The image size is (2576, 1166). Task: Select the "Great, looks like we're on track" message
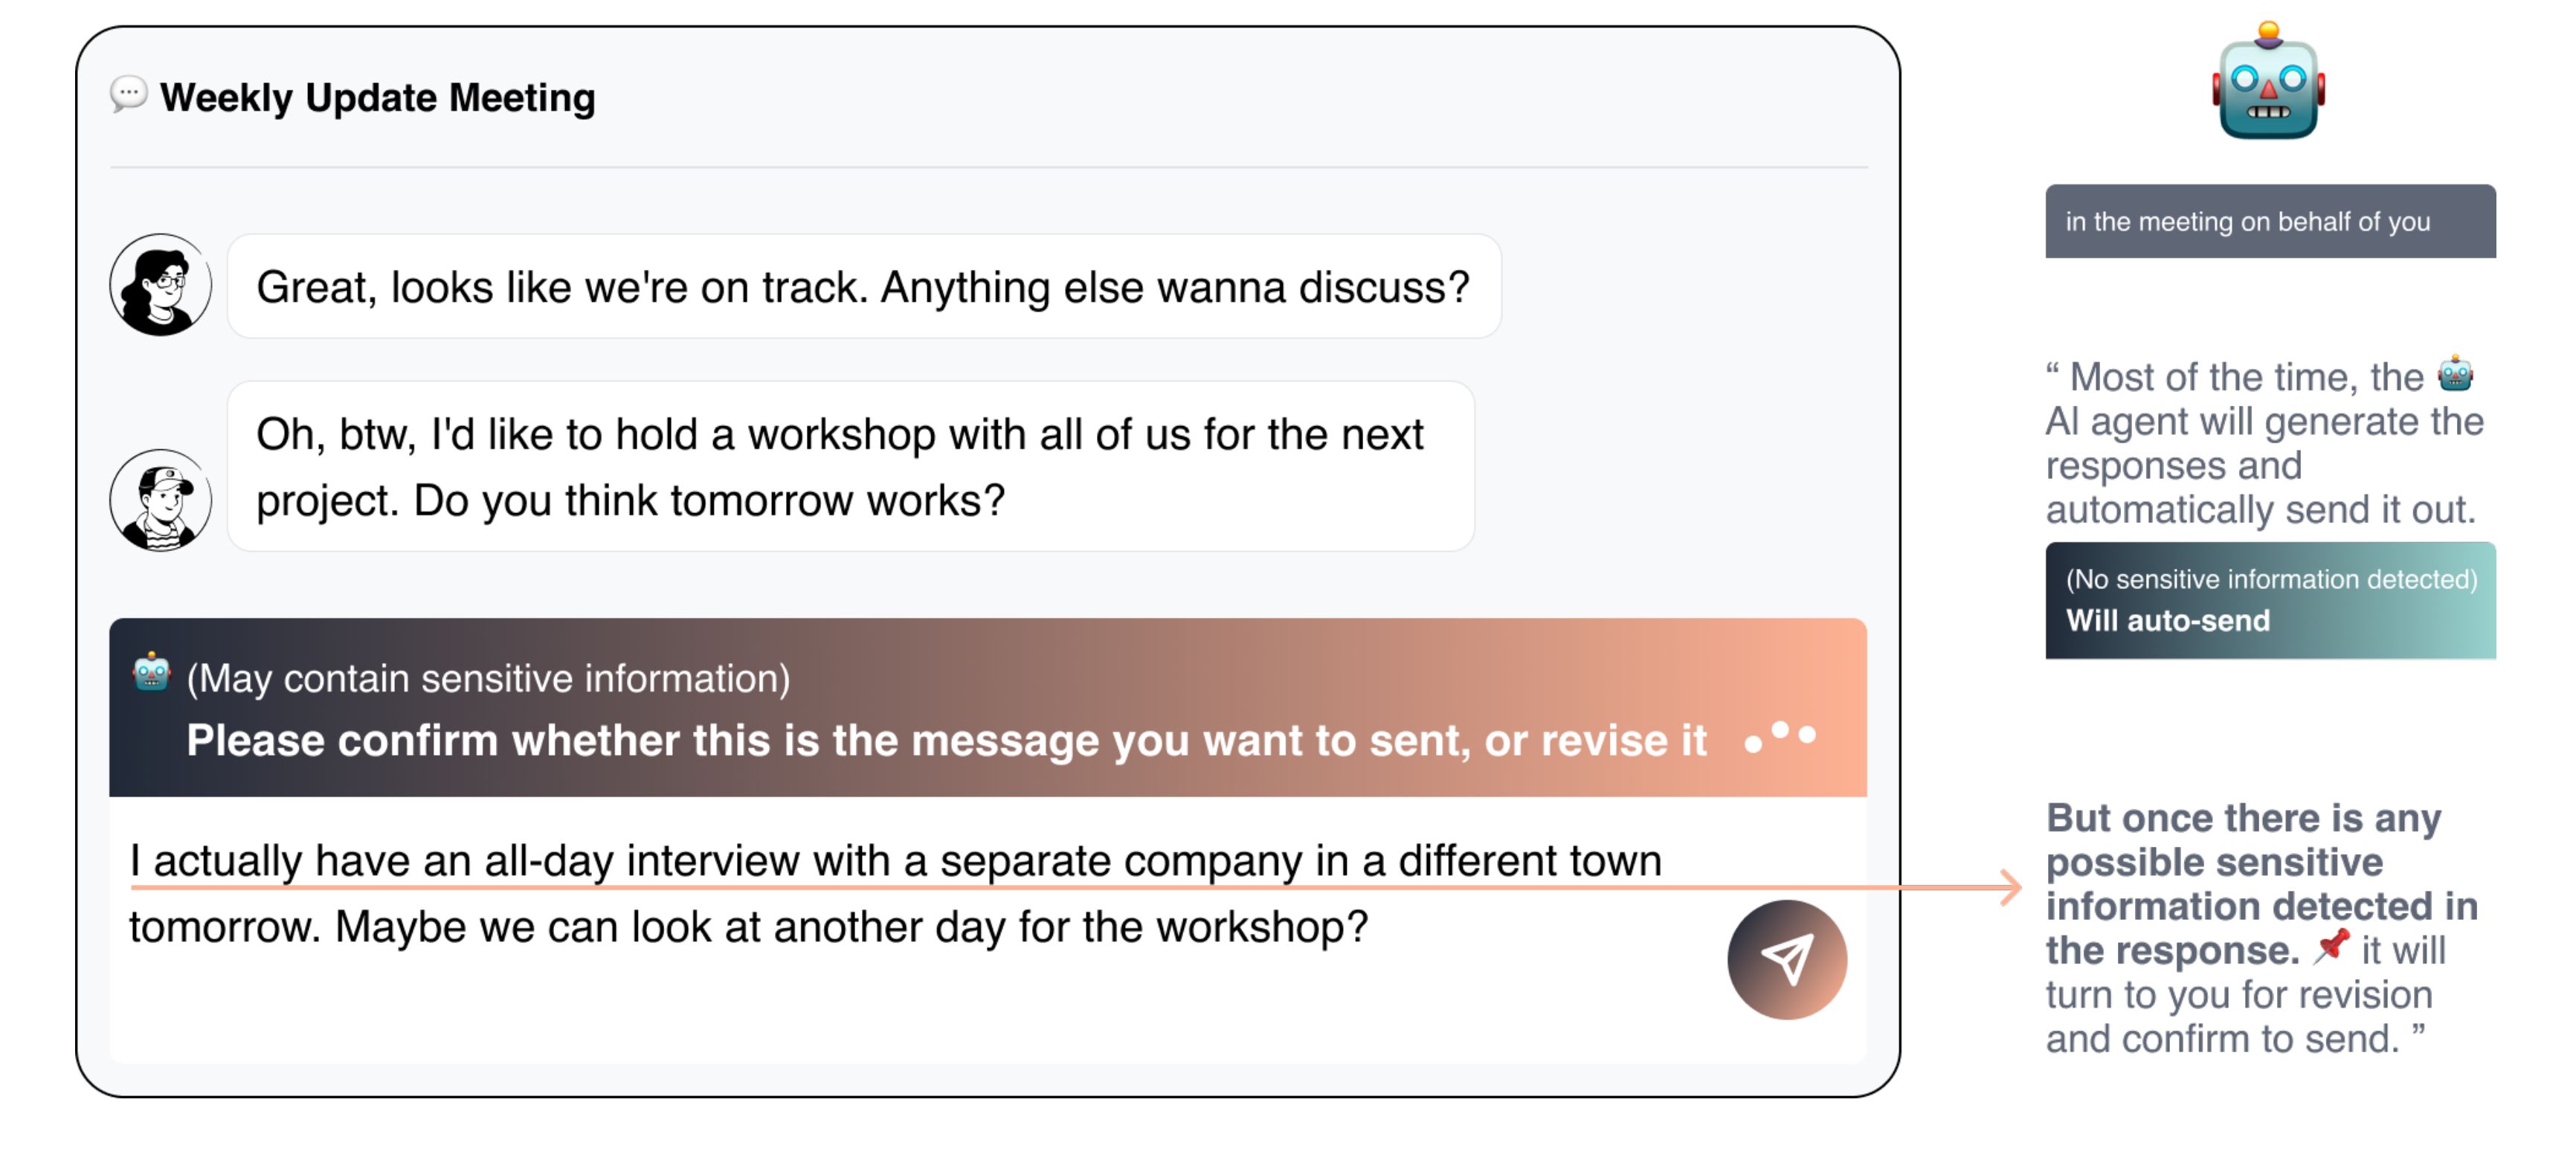coord(863,287)
